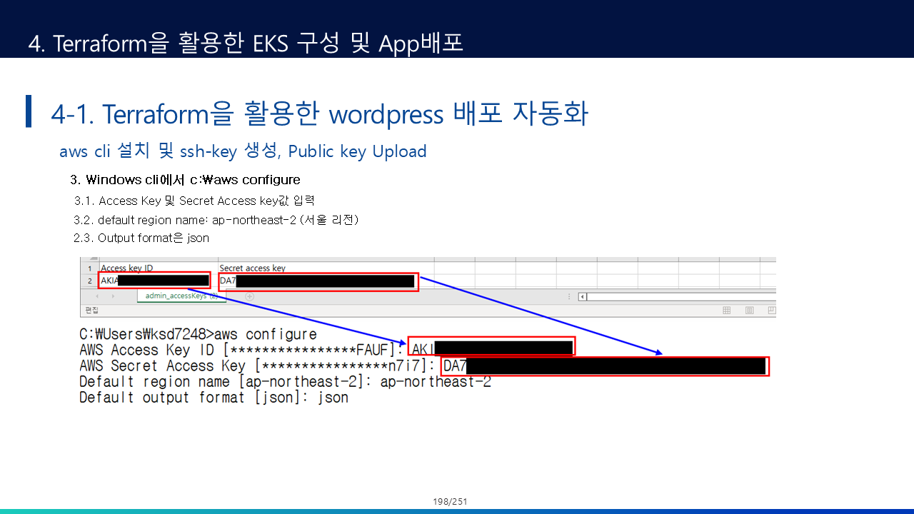Click the '편집' status bar indicator
914x514 pixels.
coord(91,311)
